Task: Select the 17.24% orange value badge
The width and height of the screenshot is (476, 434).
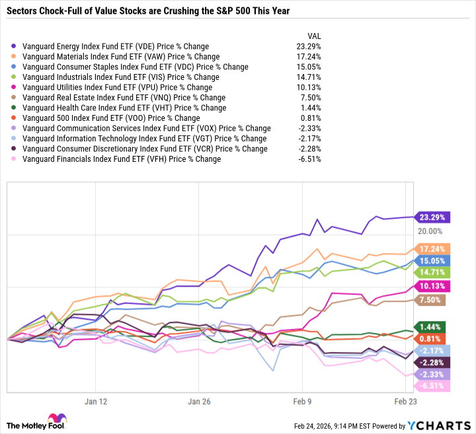Action: 432,249
